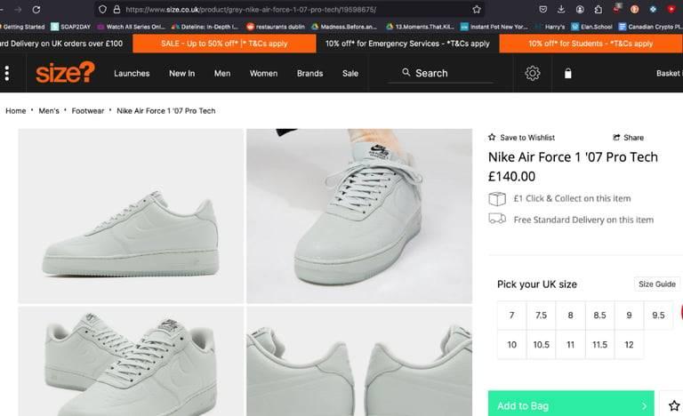Open the browser downloads icon

(561, 9)
